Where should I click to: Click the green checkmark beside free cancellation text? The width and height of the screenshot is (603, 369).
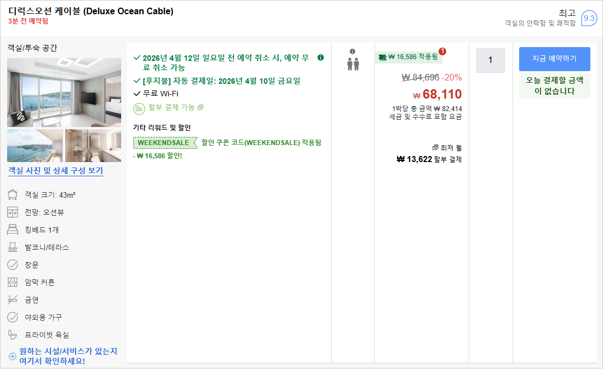[136, 57]
